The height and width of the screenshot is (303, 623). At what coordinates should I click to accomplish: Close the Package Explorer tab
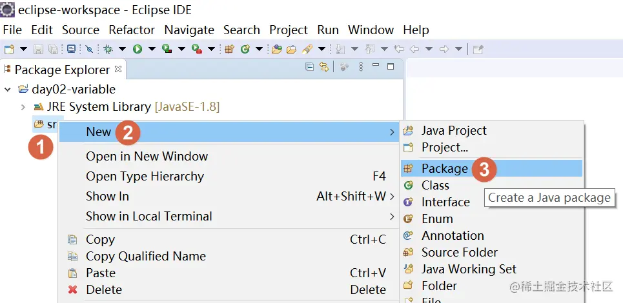[x=117, y=69]
